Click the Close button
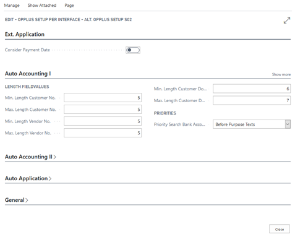This screenshot has height=239, width=295. [x=280, y=229]
